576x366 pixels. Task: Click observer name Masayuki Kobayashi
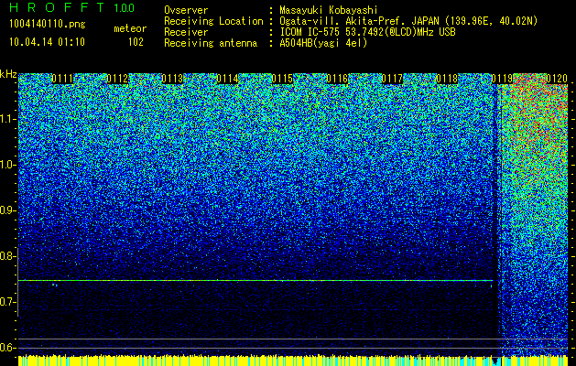click(329, 10)
